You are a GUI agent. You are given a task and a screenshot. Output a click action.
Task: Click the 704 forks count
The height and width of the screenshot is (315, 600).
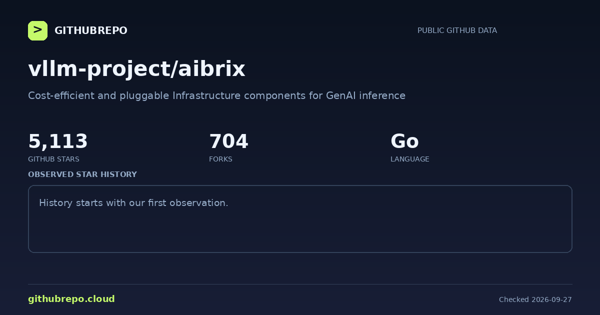228,141
